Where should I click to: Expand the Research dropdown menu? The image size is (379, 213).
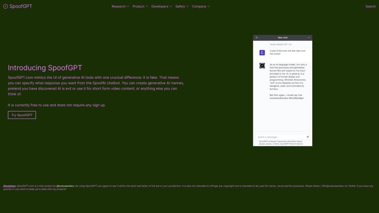tap(120, 6)
